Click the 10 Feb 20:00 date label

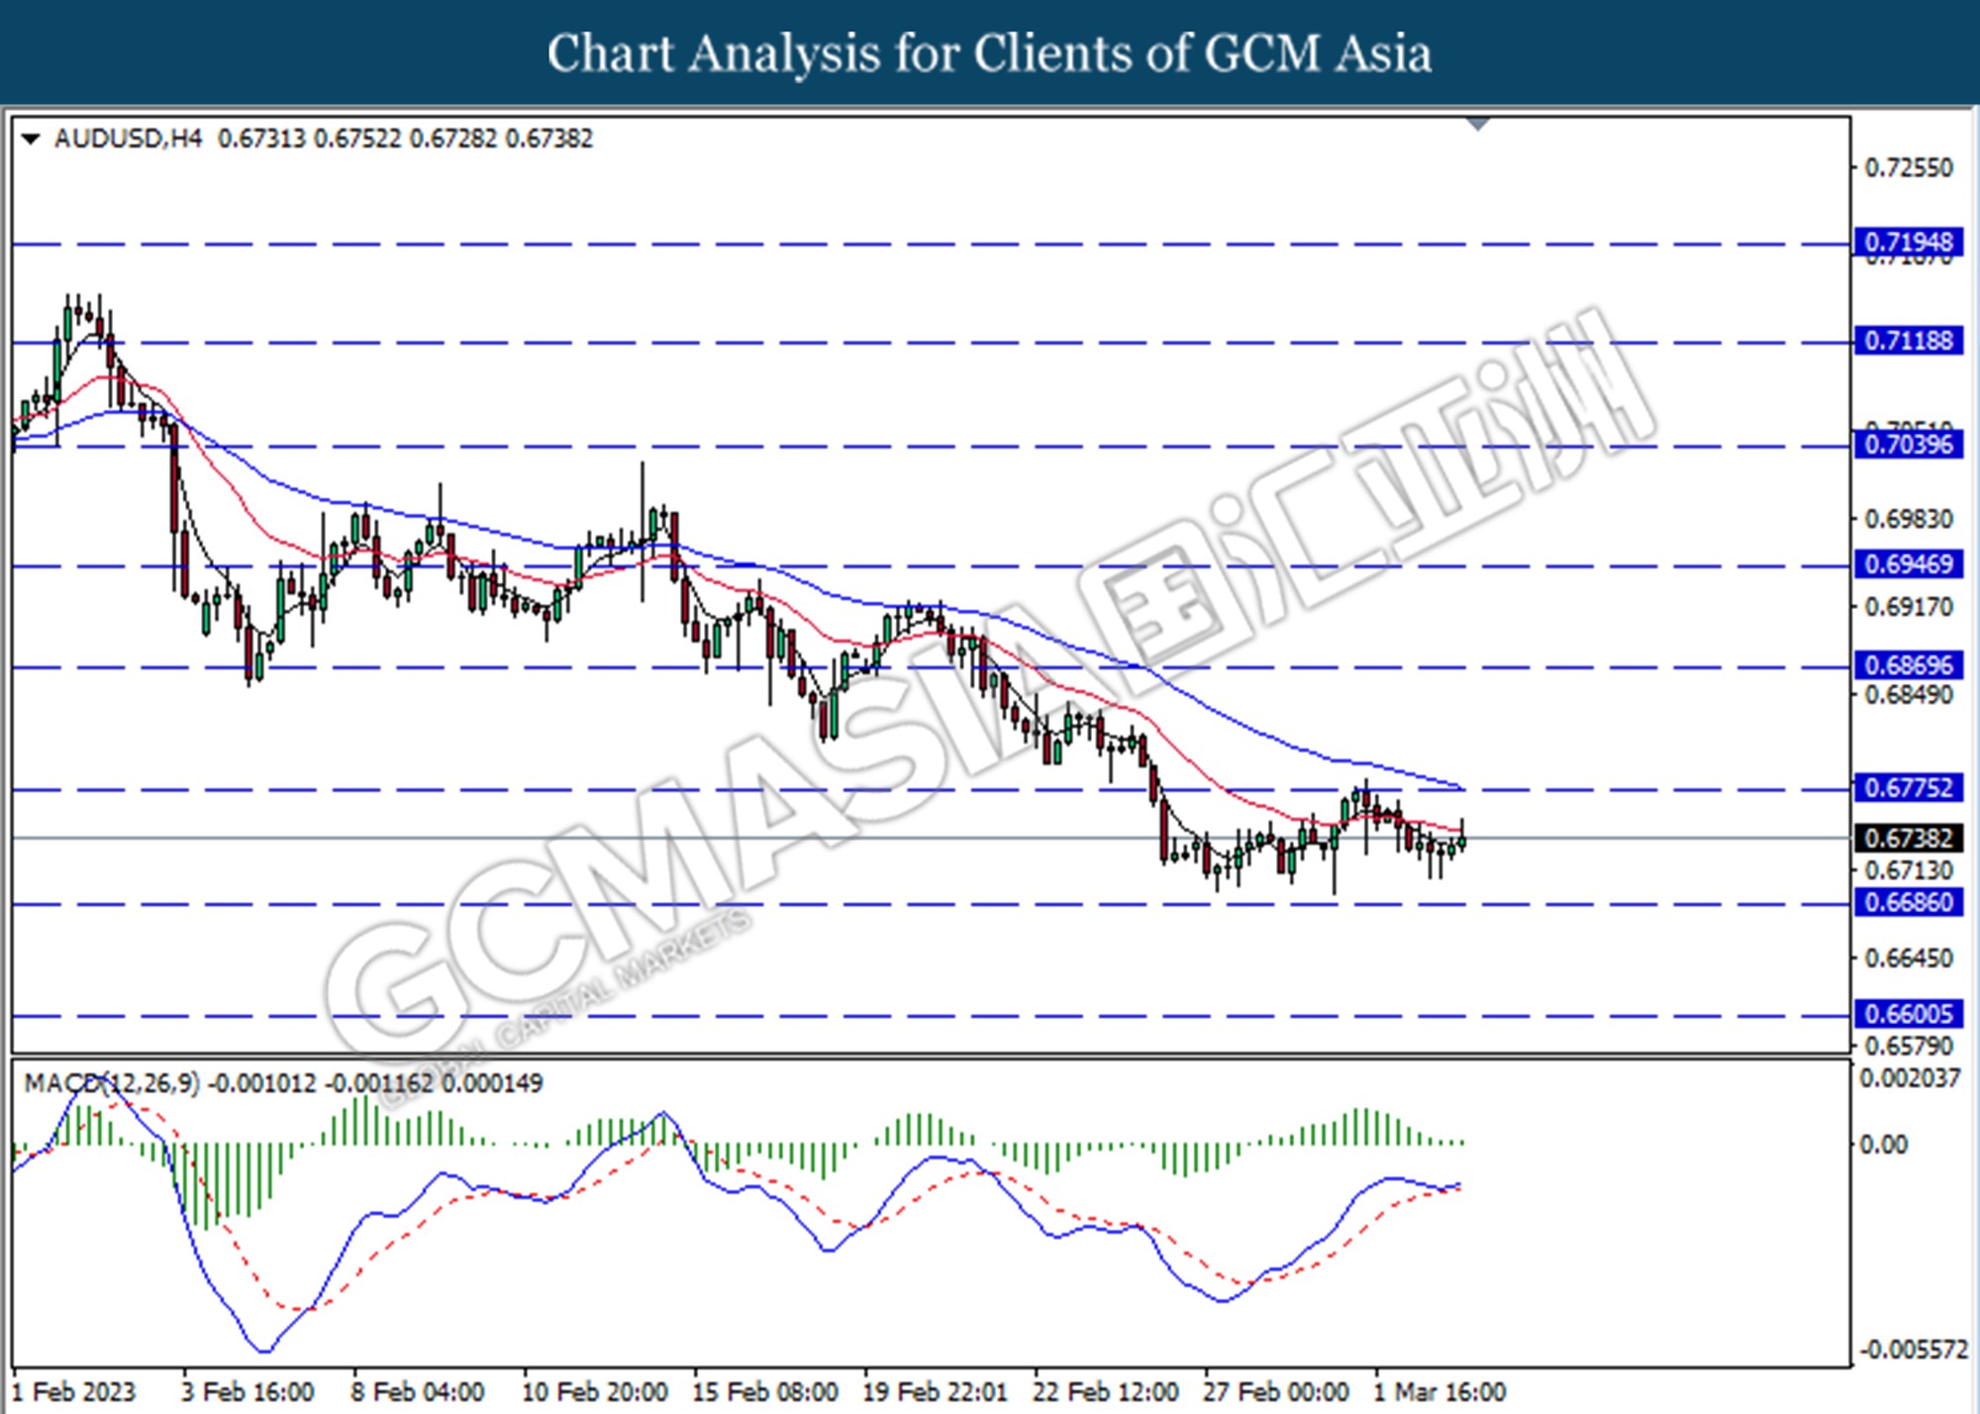(594, 1392)
